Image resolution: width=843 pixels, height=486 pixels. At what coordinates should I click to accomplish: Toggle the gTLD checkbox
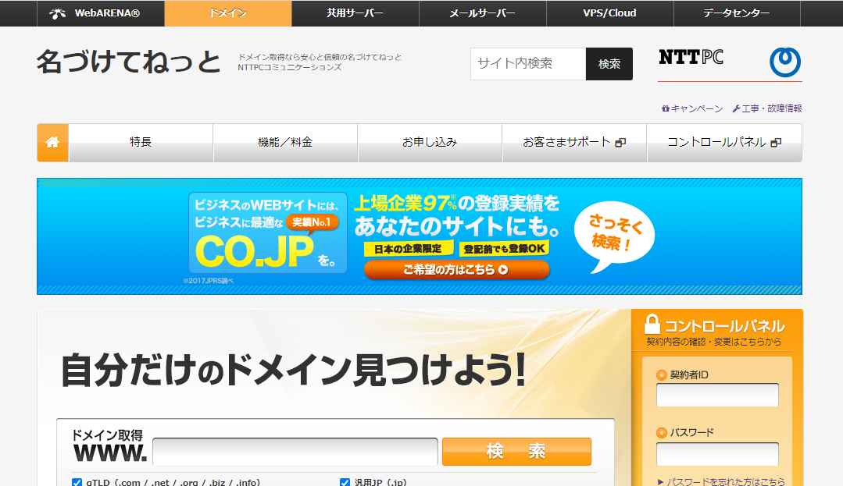(x=77, y=483)
